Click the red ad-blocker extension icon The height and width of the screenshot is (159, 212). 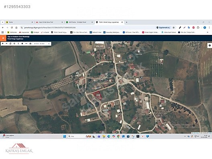pos(194,28)
